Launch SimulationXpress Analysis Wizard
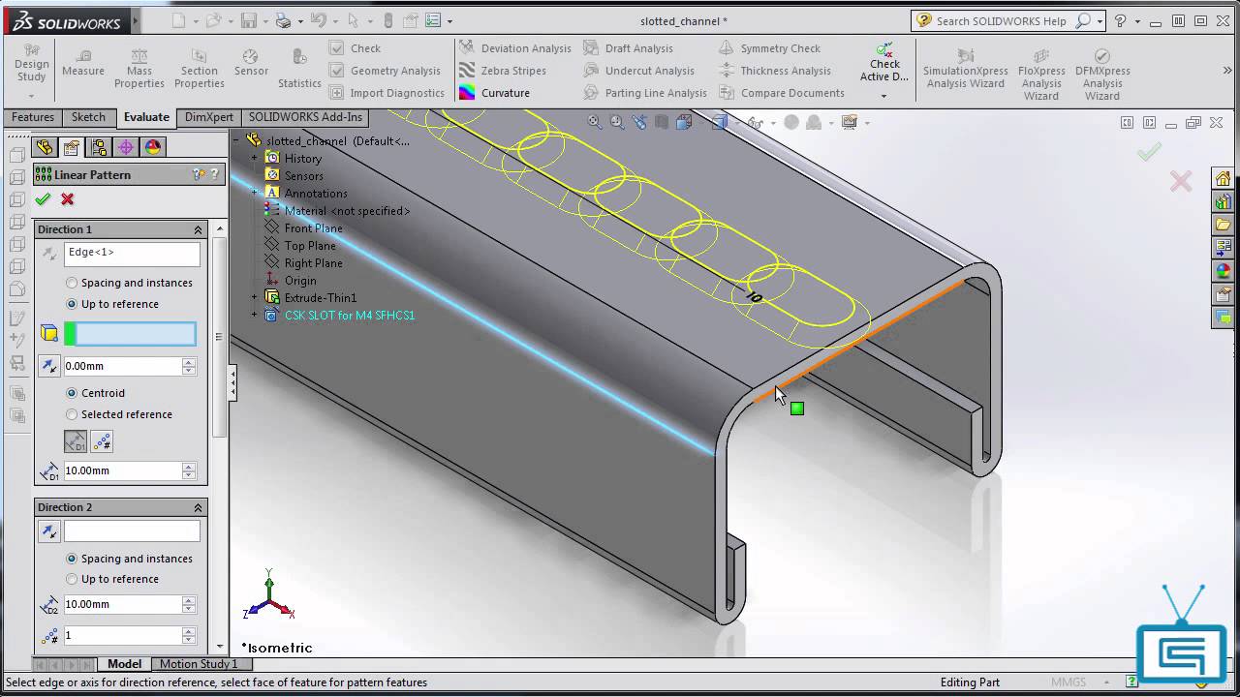The height and width of the screenshot is (697, 1240). point(966,69)
